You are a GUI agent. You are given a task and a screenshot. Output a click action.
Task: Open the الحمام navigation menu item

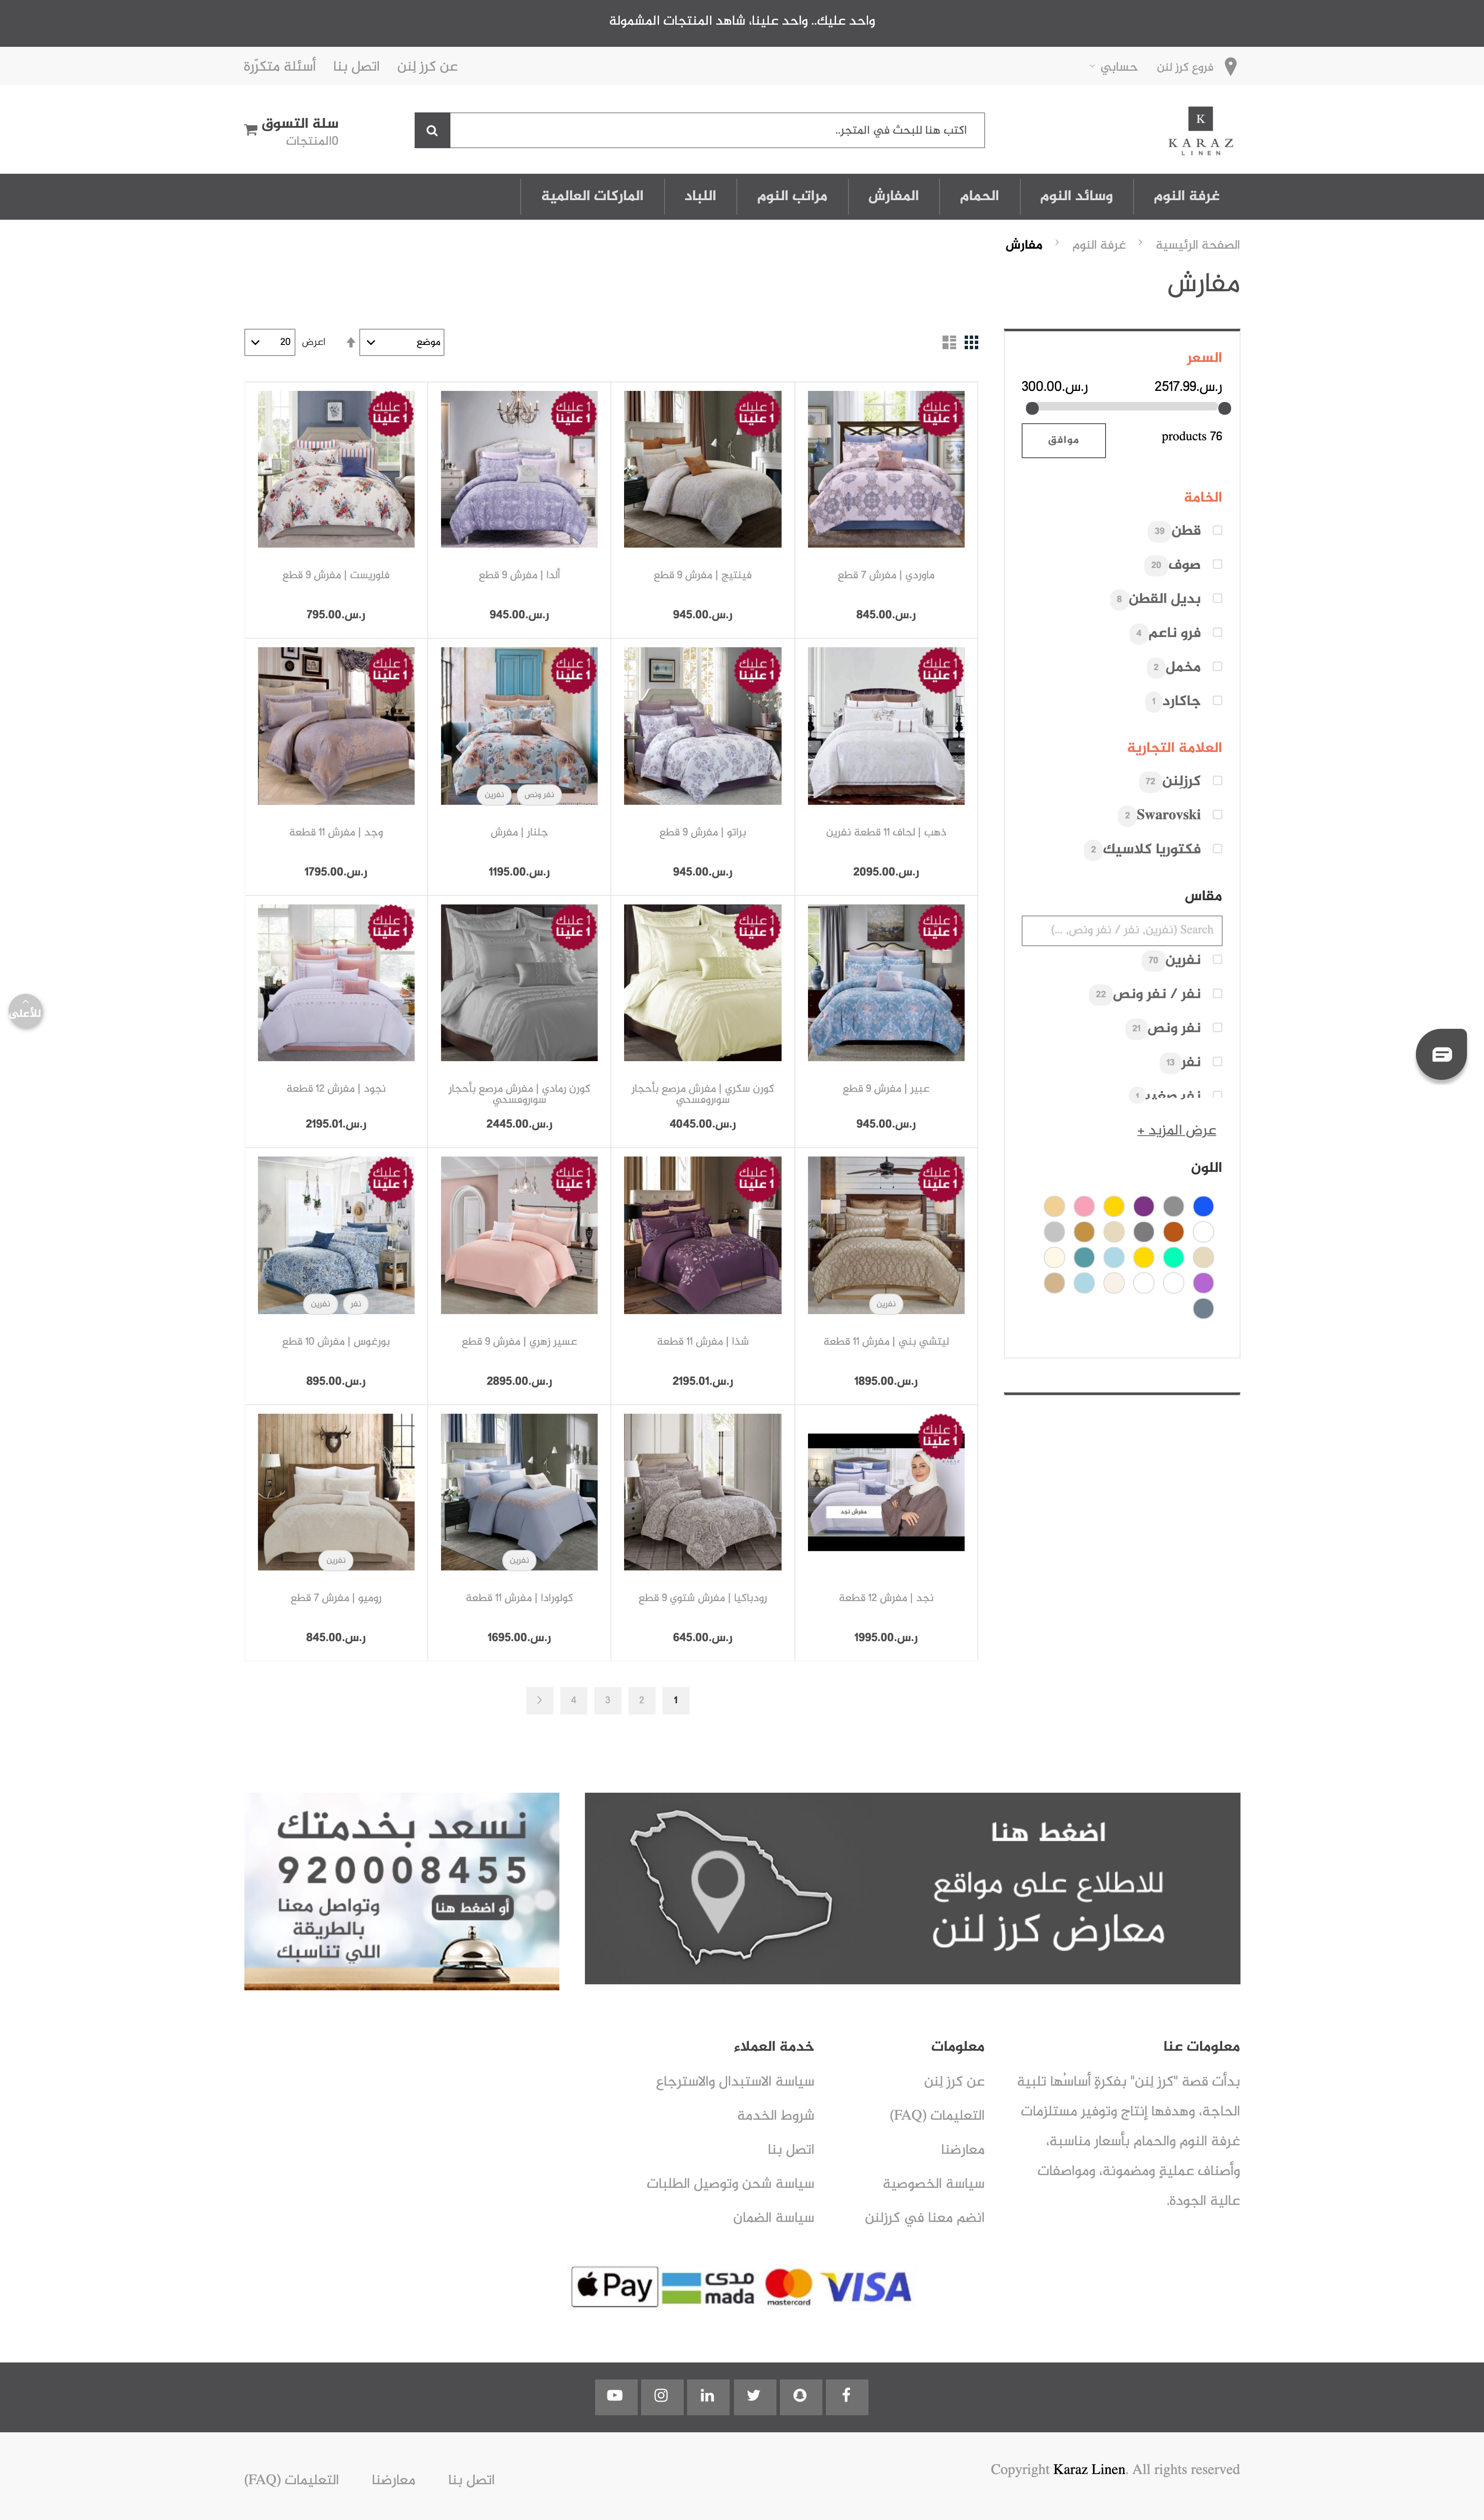pyautogui.click(x=979, y=196)
